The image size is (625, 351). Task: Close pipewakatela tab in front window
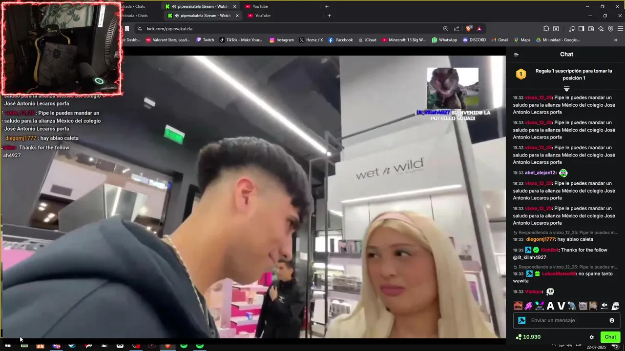[237, 16]
